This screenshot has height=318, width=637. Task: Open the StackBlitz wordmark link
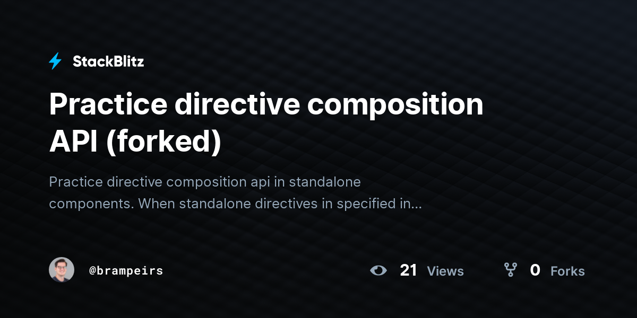click(x=108, y=61)
